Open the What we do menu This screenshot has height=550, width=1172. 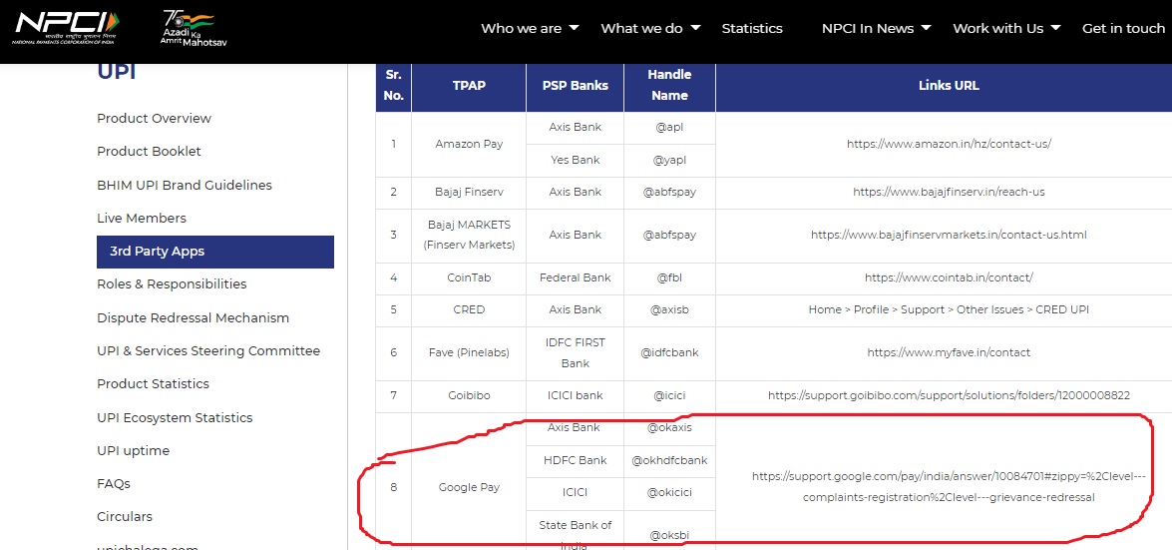click(641, 28)
